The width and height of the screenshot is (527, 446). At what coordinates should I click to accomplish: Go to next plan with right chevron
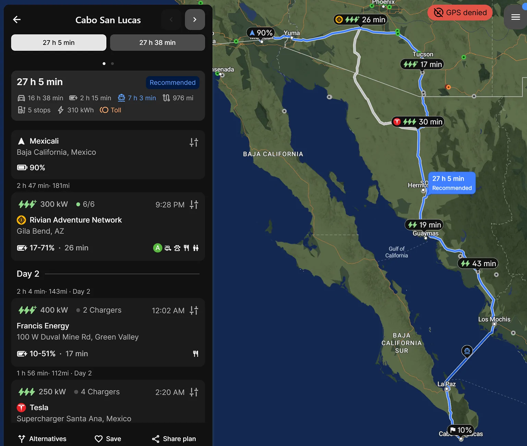click(195, 20)
